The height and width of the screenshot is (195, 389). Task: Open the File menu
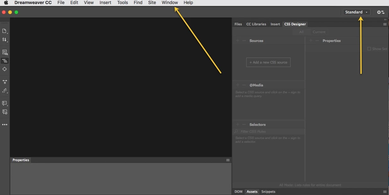point(61,3)
